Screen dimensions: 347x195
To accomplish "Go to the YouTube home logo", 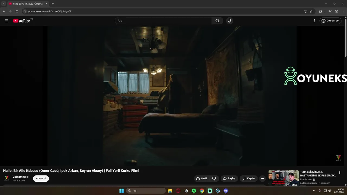I will point(21,21).
